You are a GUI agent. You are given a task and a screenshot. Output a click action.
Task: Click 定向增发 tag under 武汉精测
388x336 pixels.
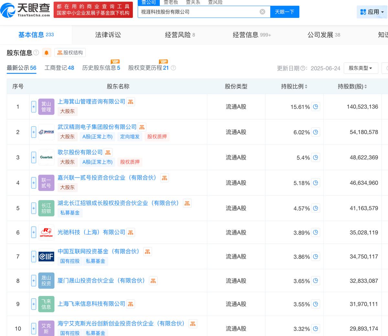[x=130, y=137]
